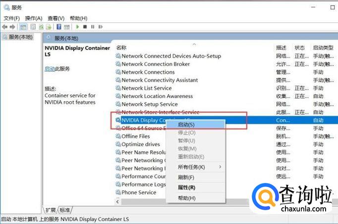Click the Network Setup Service gear icon
This screenshot has width=338, height=224.
(118, 104)
